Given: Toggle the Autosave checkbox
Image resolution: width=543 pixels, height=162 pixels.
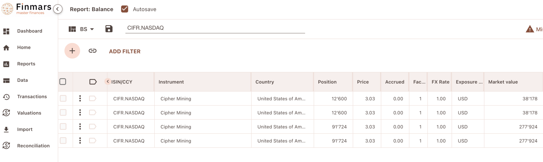Looking at the screenshot, I should (x=125, y=9).
